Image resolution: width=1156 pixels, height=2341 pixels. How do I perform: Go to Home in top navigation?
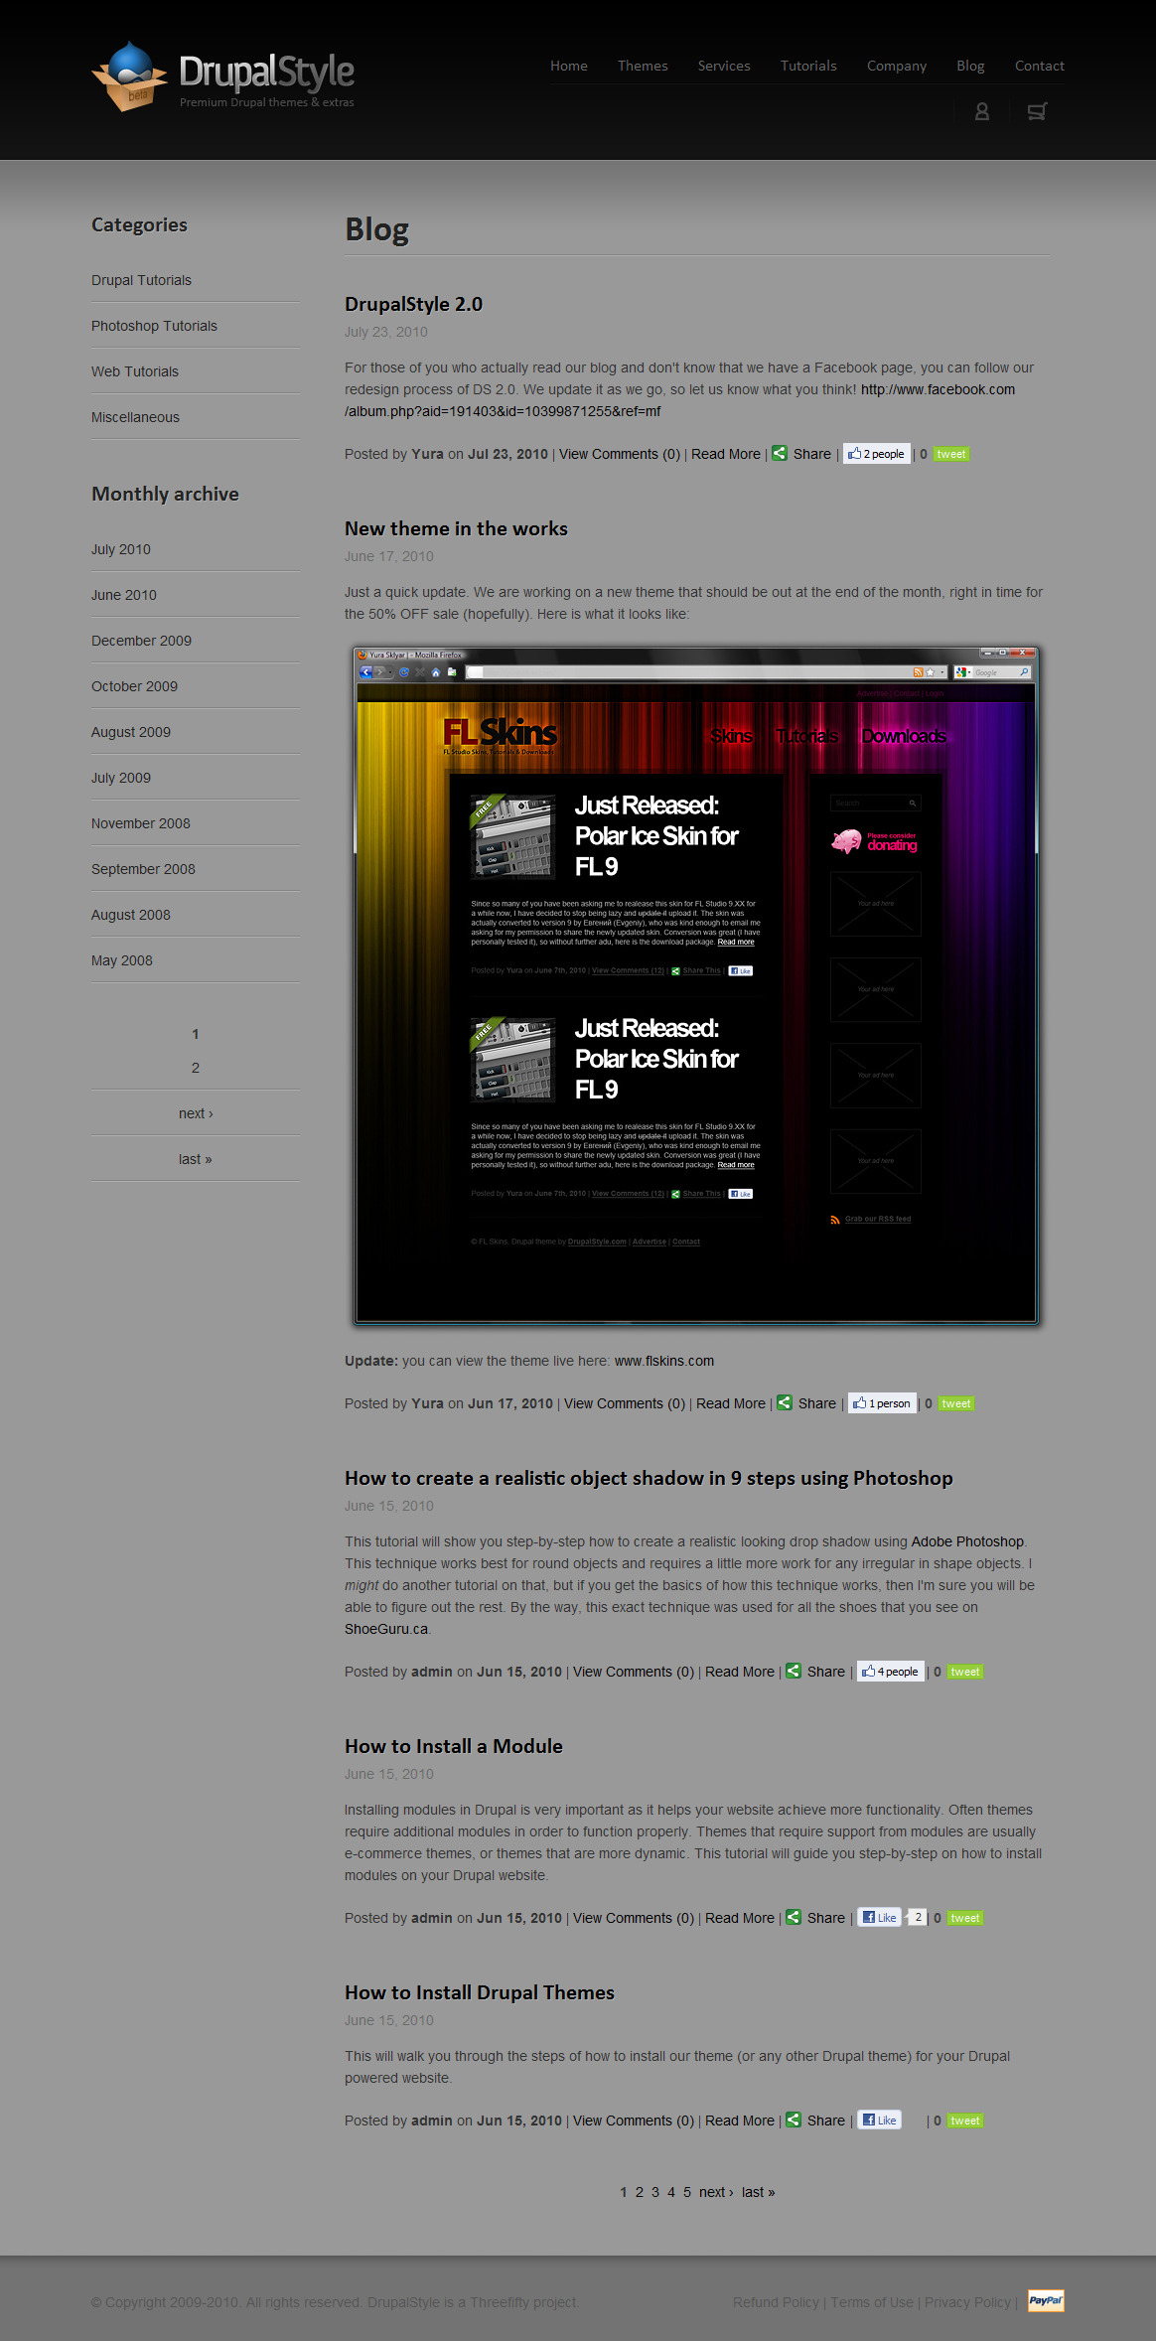(569, 66)
